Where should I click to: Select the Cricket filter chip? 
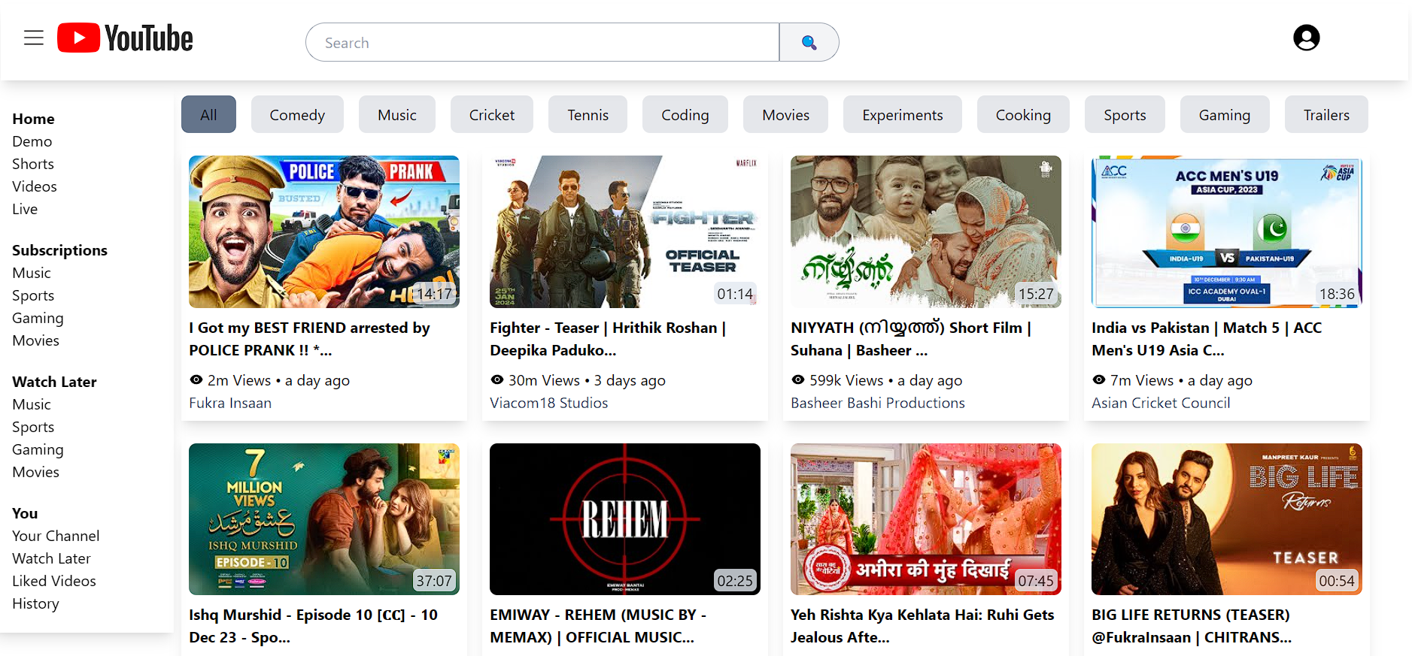(x=492, y=114)
